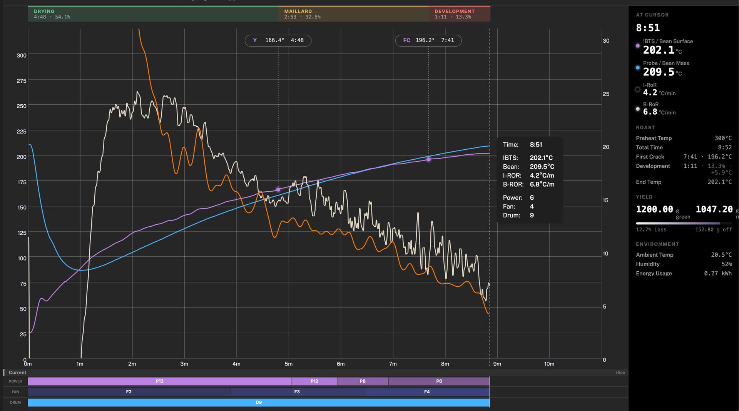Click the Power value 6 in tooltip

(x=532, y=198)
